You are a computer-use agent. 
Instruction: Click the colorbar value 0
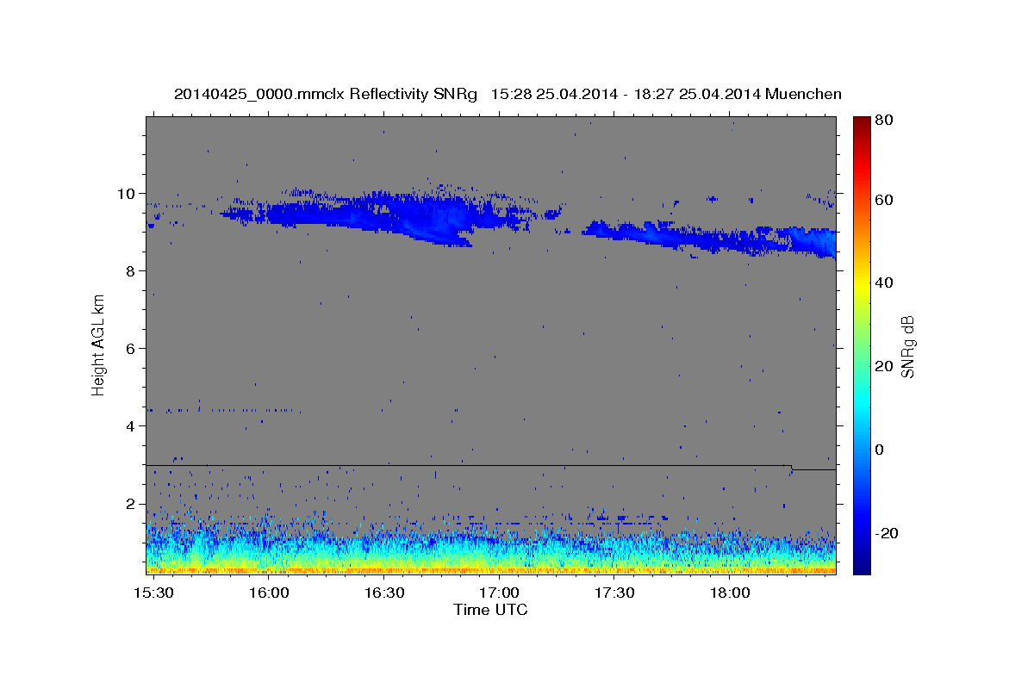tap(880, 450)
